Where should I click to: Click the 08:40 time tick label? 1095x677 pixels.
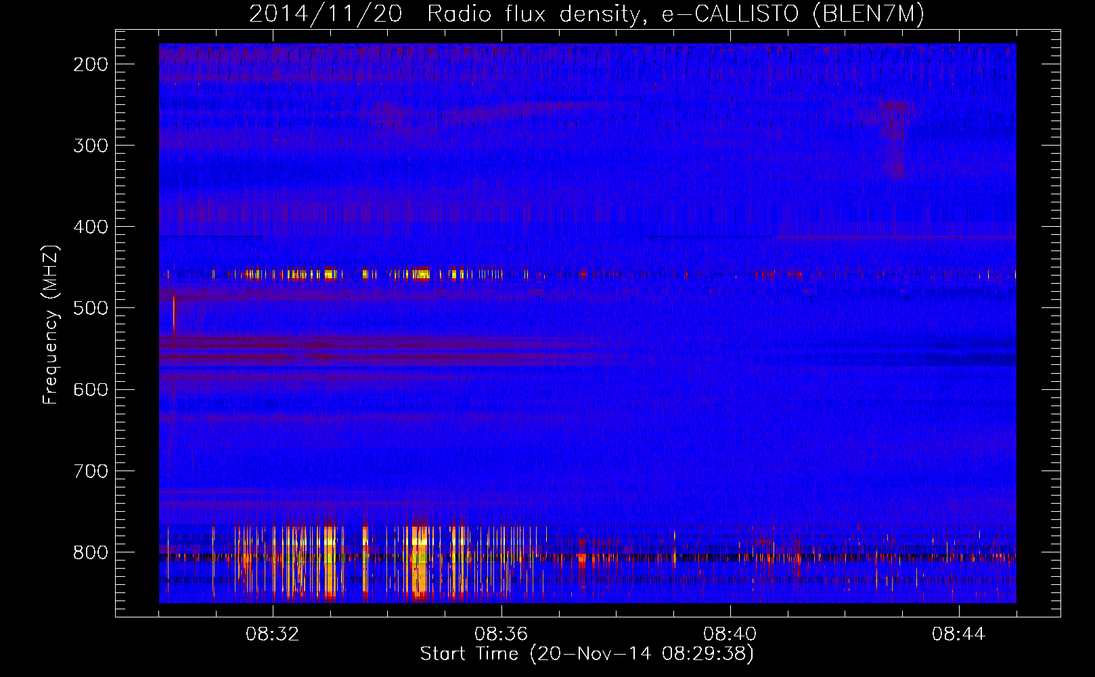pyautogui.click(x=730, y=634)
